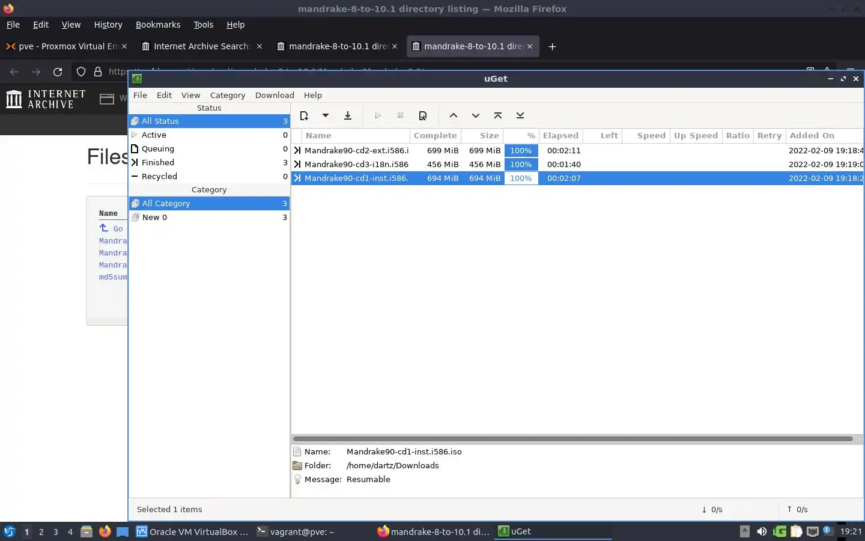This screenshot has height=541, width=865.
Task: Select the Active status filter
Action: pos(209,135)
